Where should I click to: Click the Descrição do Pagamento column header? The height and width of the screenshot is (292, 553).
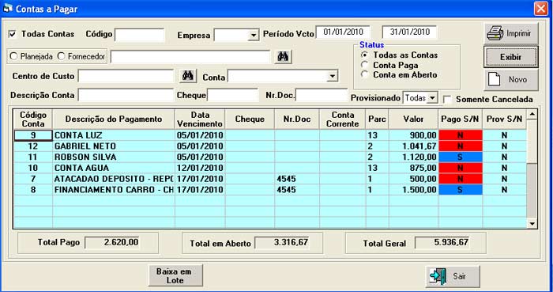(x=114, y=119)
